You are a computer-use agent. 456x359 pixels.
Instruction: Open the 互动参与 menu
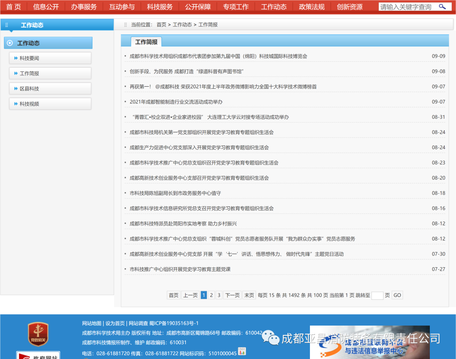click(x=122, y=7)
